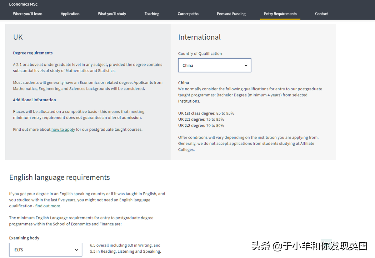Click the 'UK 1st class degree: 85 to 95%' line
375x258 pixels.
(206, 113)
